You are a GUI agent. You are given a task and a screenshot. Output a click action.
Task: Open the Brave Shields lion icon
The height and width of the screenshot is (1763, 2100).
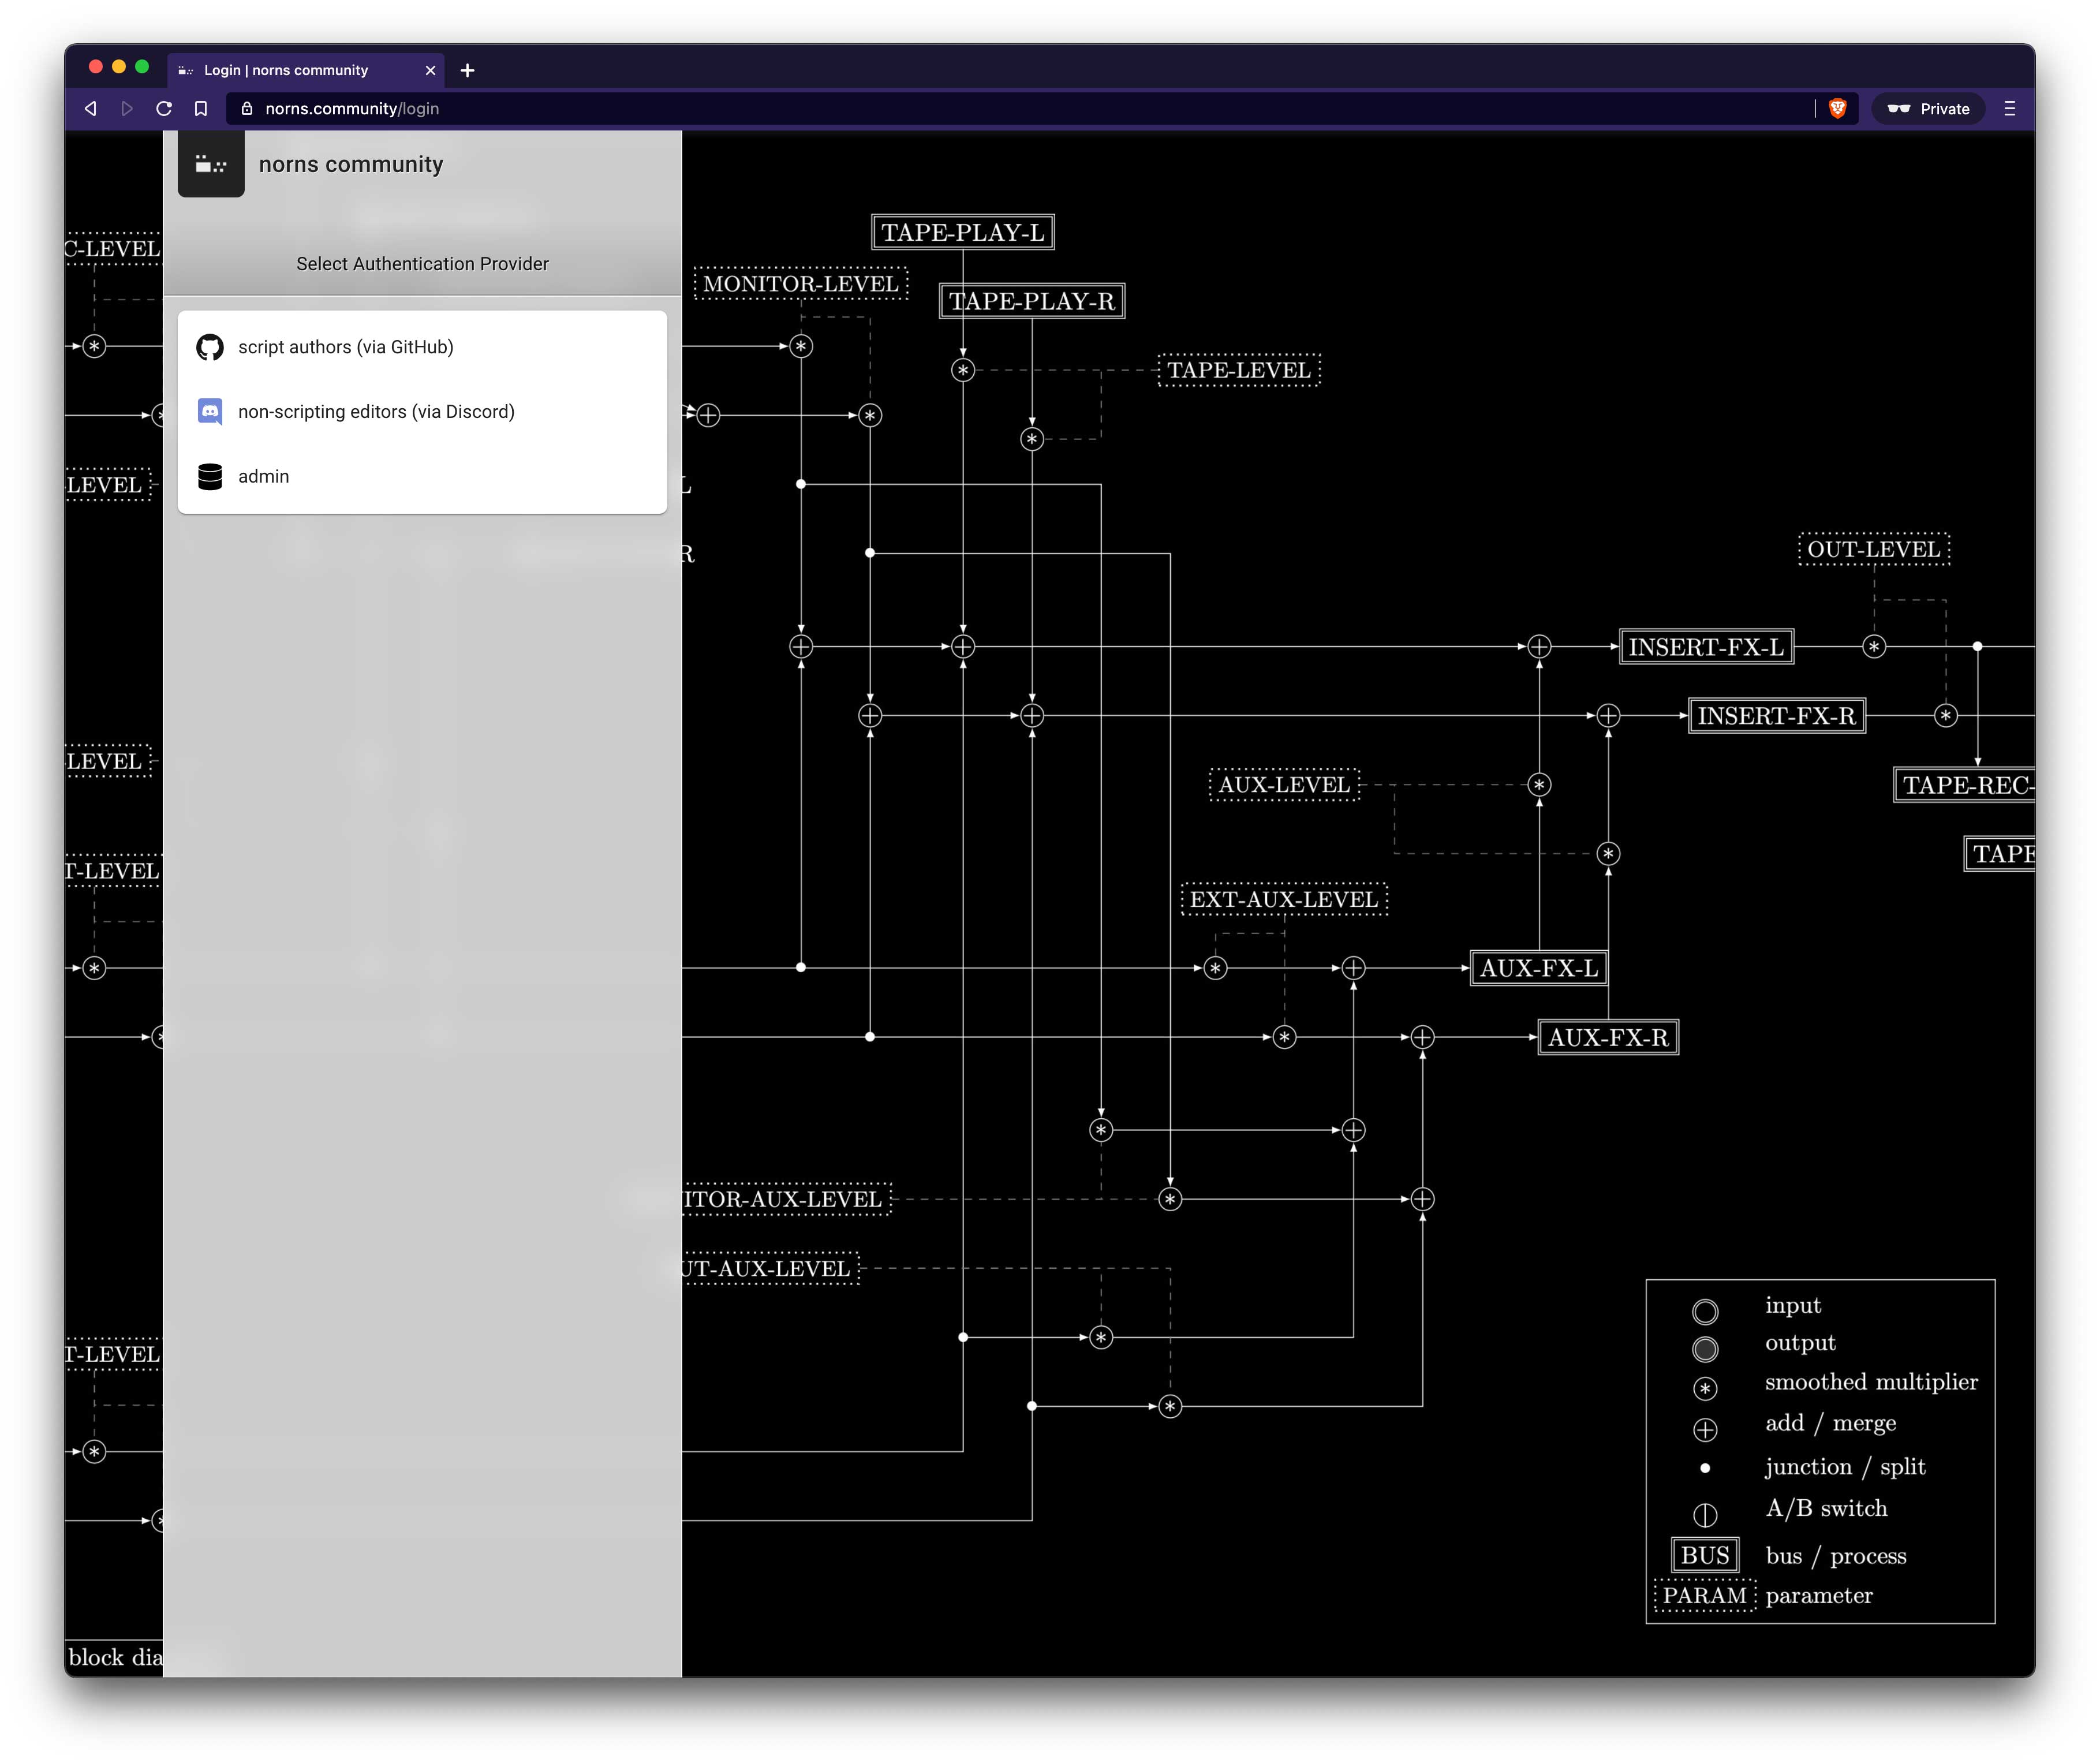pos(1837,109)
